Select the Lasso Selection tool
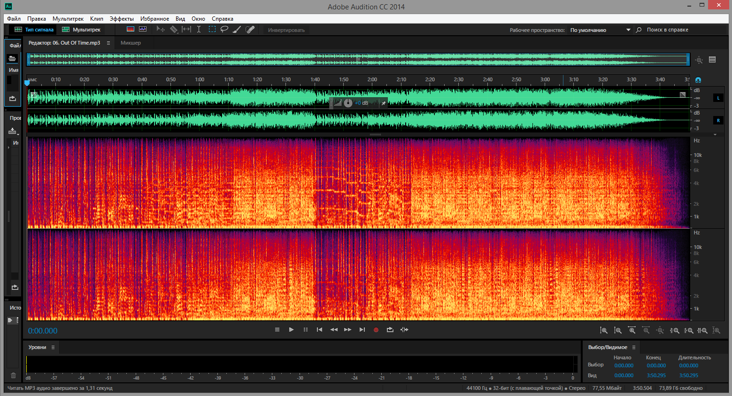Image resolution: width=732 pixels, height=396 pixels. tap(224, 30)
